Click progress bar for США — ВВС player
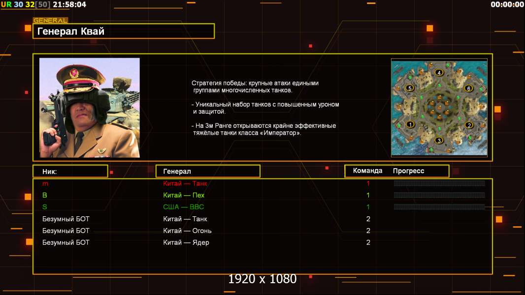This screenshot has width=525, height=295. coord(439,207)
